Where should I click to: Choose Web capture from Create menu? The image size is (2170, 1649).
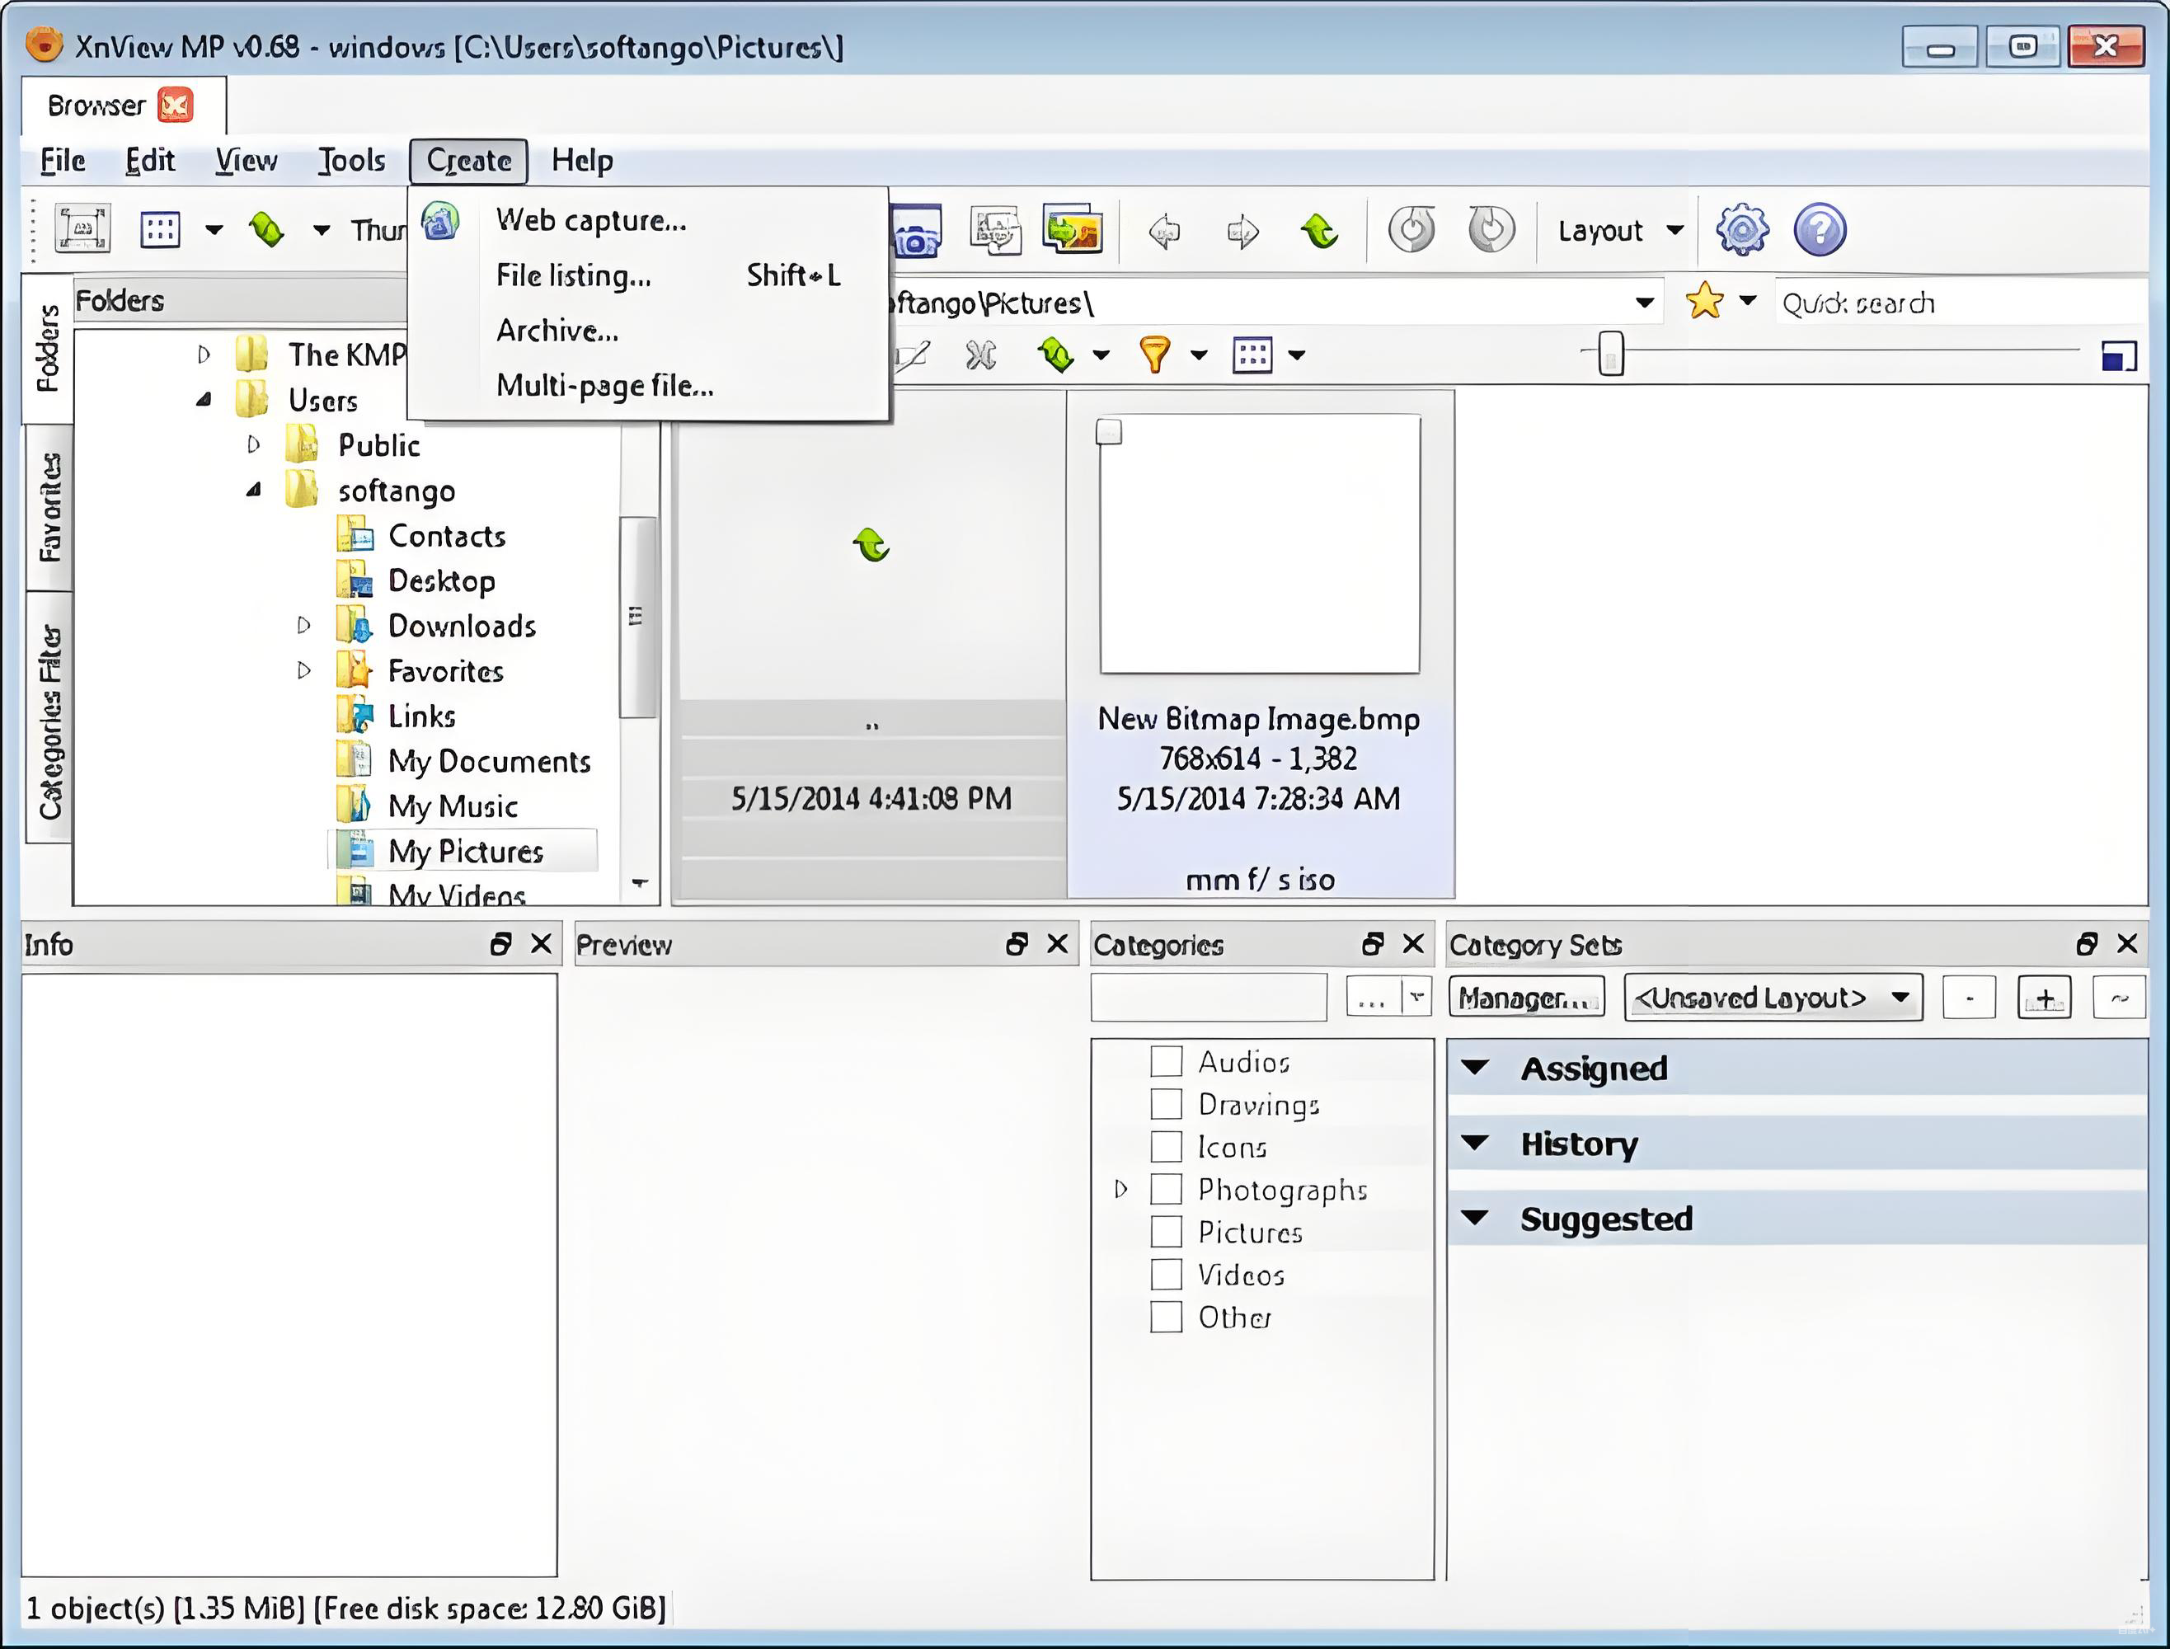589,220
